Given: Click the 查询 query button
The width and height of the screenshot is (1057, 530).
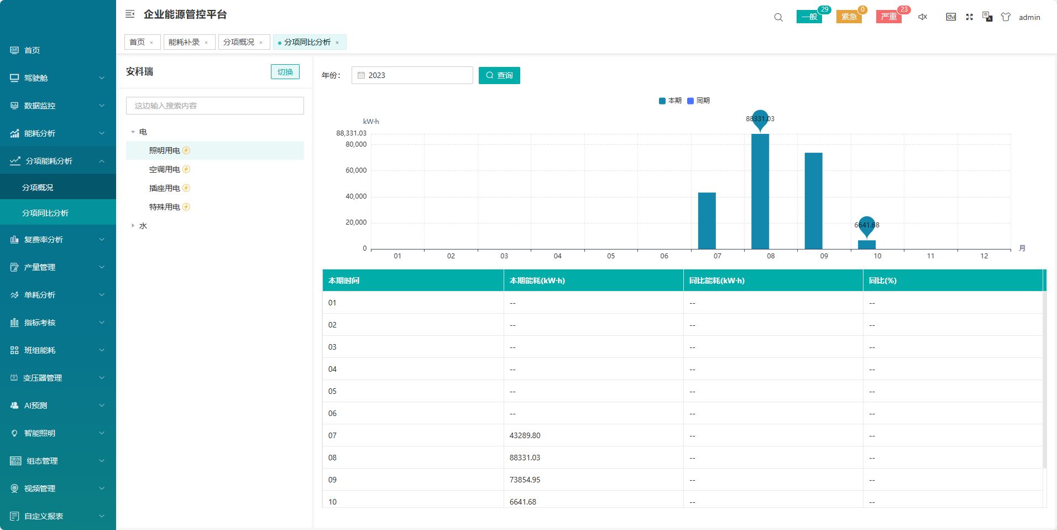Looking at the screenshot, I should [499, 75].
